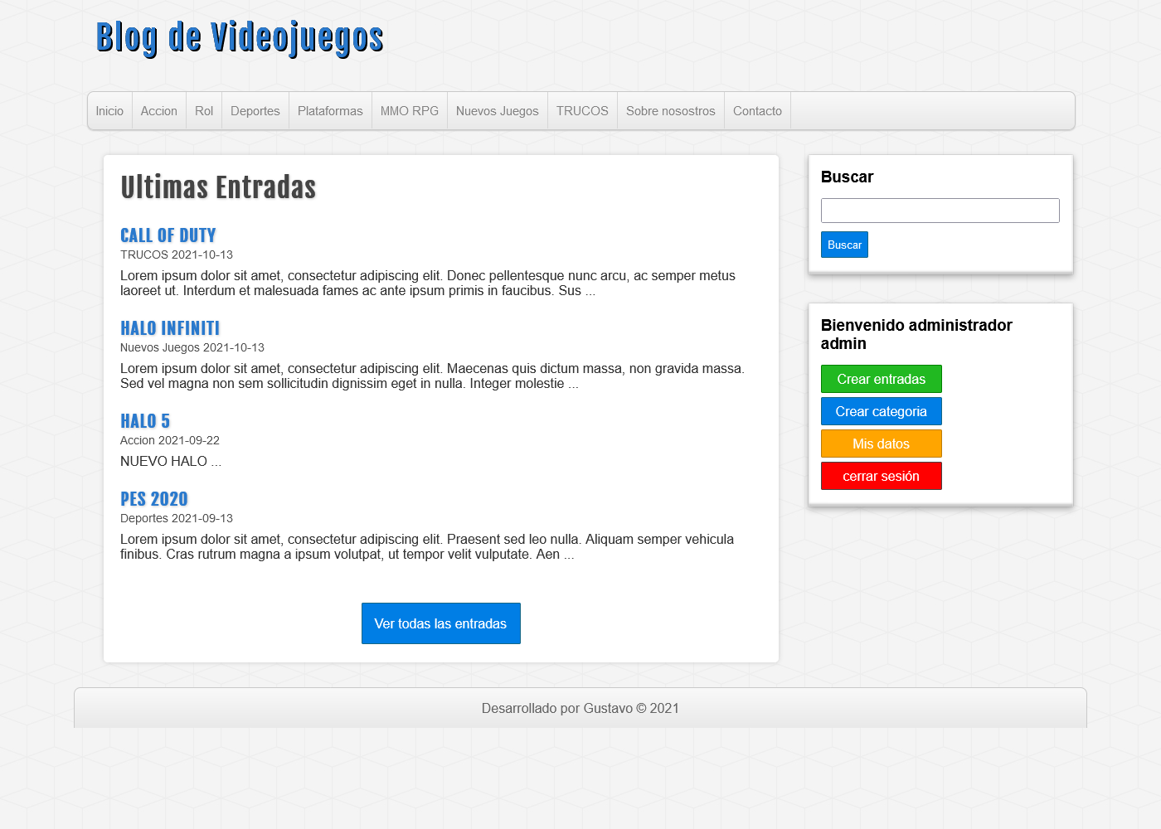
Task: Open the CALL OF DUTY entry
Action: [168, 235]
